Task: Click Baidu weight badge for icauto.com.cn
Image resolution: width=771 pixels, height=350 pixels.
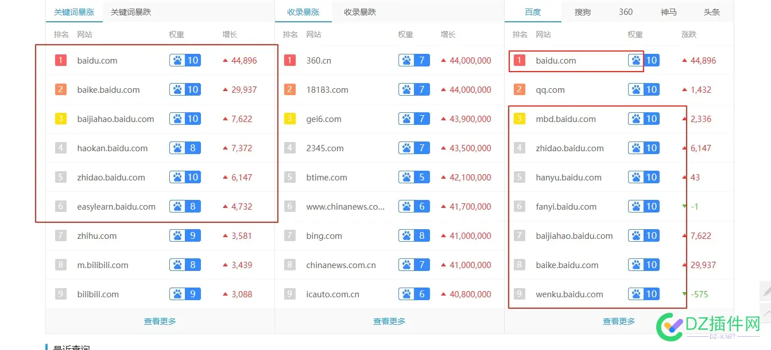Action: [x=414, y=294]
